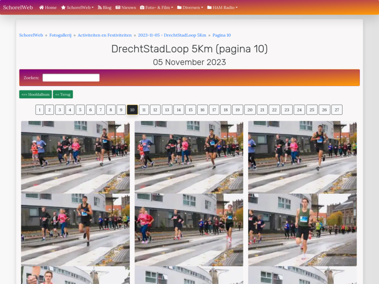
Task: Go to gallery page 12
Action: pyautogui.click(x=155, y=110)
